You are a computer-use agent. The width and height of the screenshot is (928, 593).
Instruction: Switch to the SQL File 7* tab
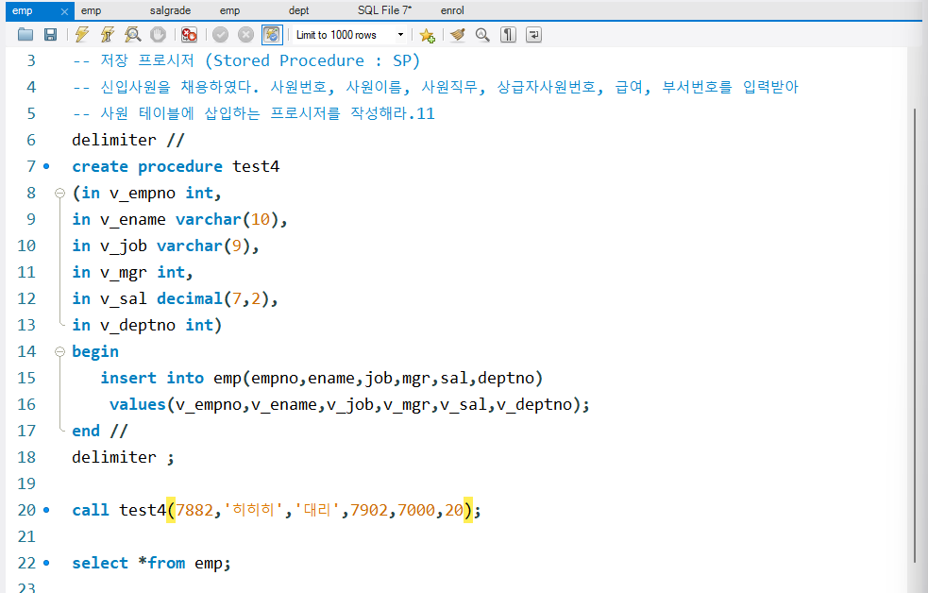click(384, 10)
